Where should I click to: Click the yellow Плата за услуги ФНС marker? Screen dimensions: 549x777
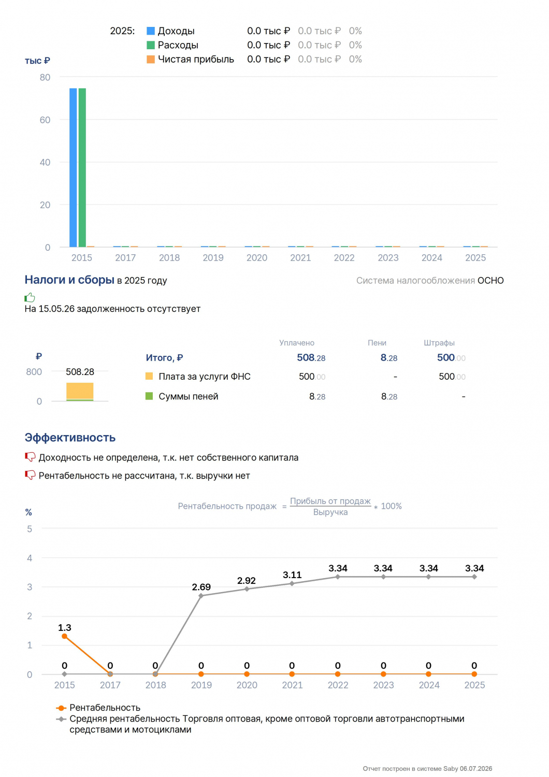point(149,376)
